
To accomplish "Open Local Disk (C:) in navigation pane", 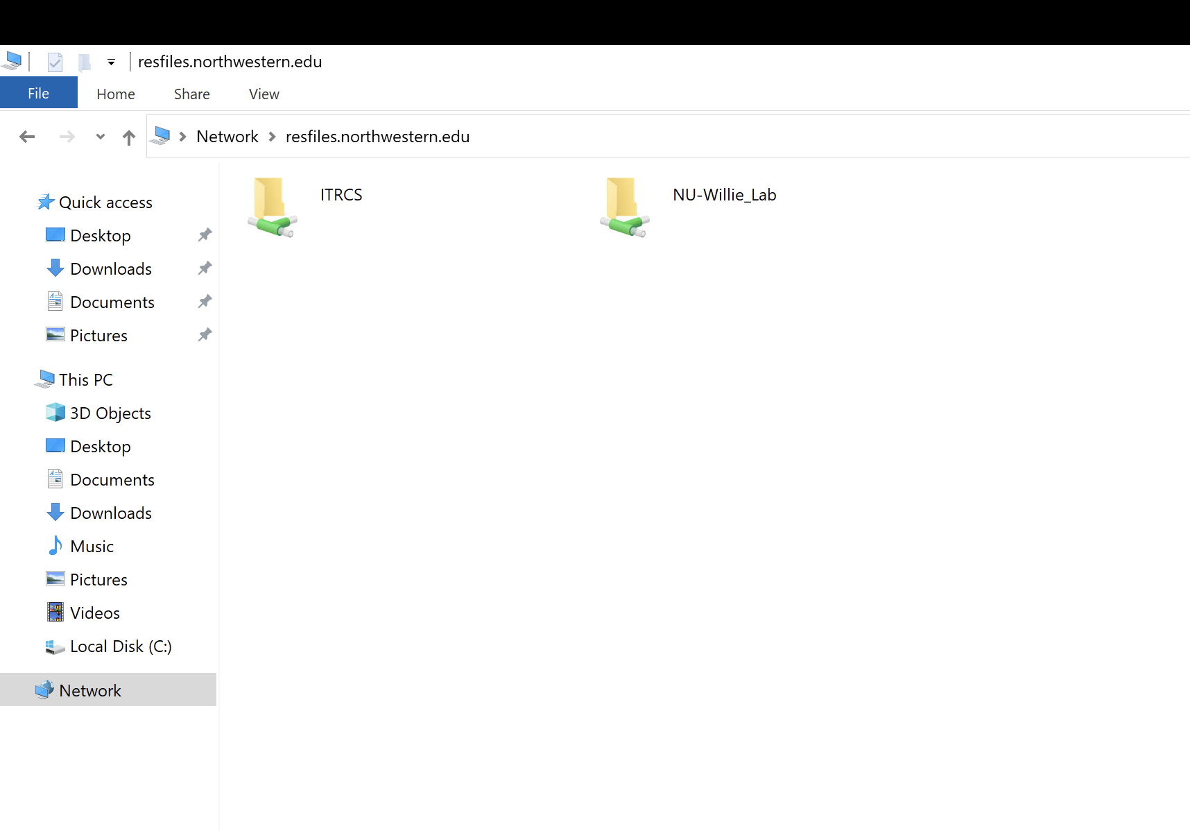I will (120, 646).
